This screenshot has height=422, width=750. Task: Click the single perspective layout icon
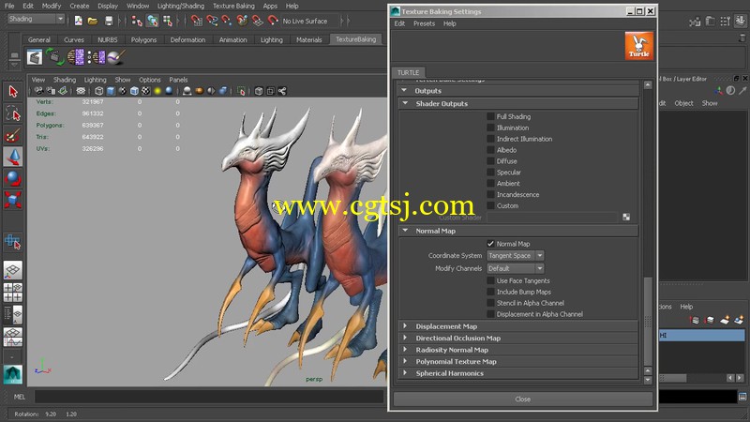coord(13,270)
